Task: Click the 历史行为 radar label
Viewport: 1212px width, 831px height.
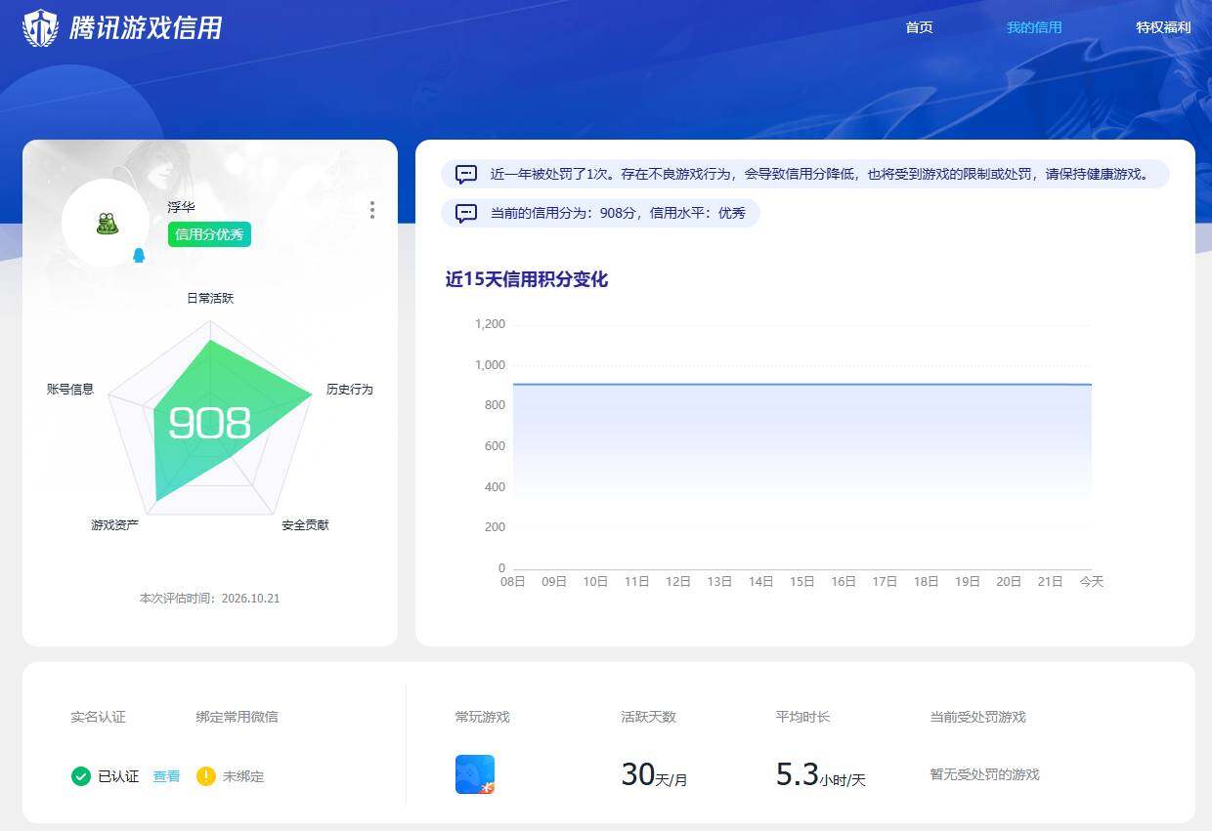Action: (x=350, y=389)
